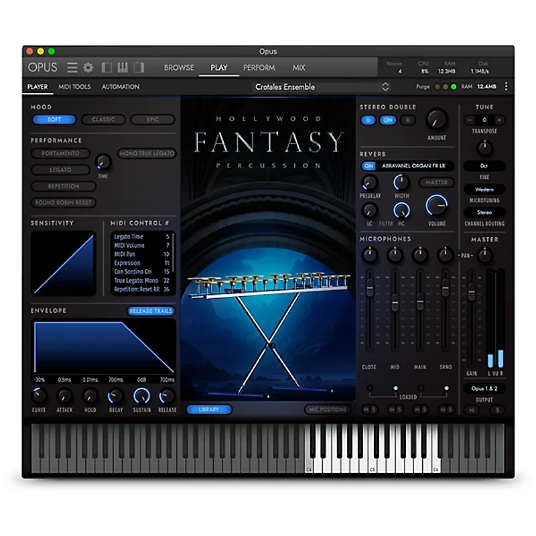Click the Mic Positions button

tap(328, 409)
